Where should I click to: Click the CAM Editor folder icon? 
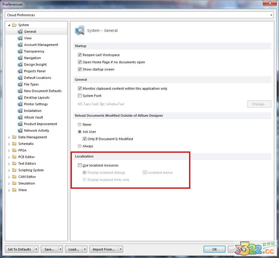tap(14, 177)
